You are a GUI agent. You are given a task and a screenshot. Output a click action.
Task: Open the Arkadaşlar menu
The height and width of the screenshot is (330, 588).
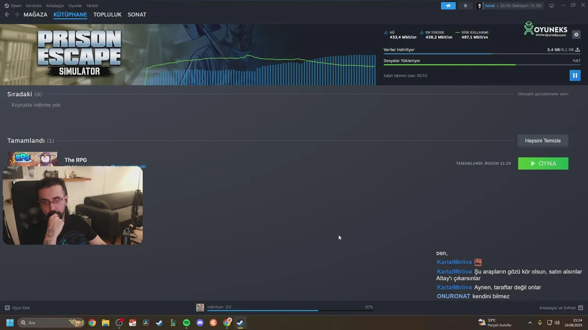(55, 5)
